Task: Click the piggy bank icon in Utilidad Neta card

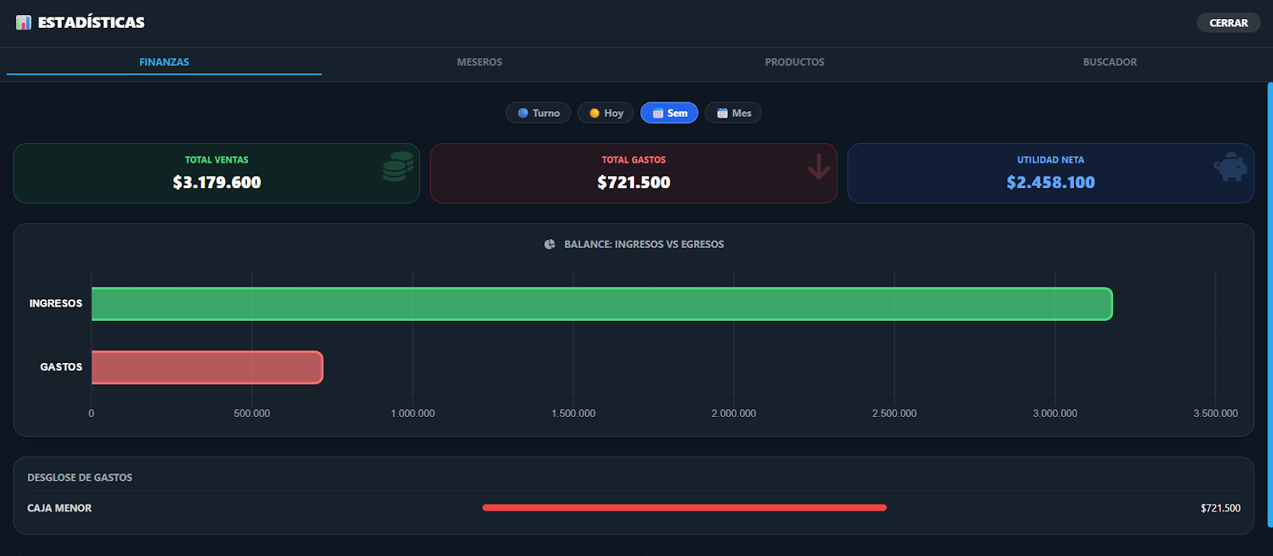Action: (x=1230, y=167)
